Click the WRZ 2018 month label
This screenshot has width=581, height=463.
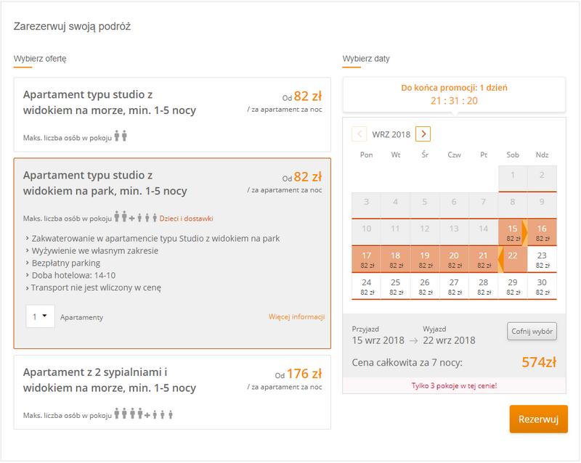[391, 134]
